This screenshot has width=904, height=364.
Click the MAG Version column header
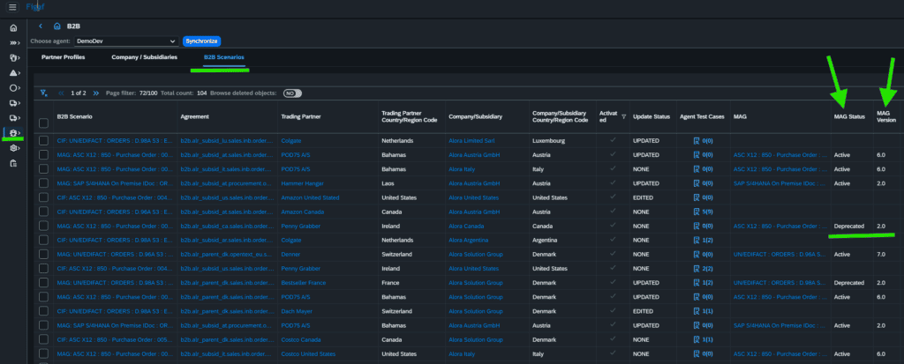(x=886, y=116)
